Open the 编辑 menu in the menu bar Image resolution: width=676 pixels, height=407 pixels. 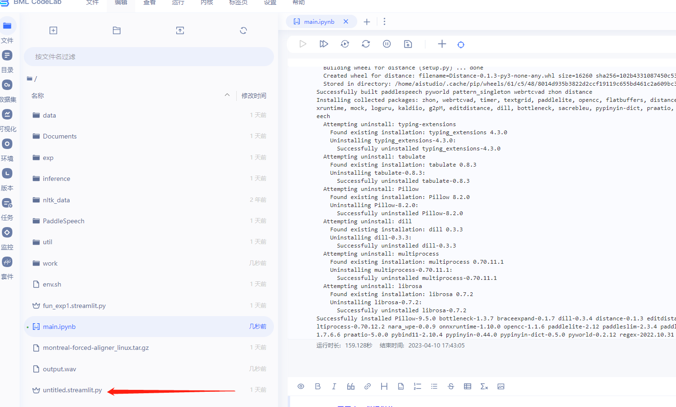pos(121,2)
